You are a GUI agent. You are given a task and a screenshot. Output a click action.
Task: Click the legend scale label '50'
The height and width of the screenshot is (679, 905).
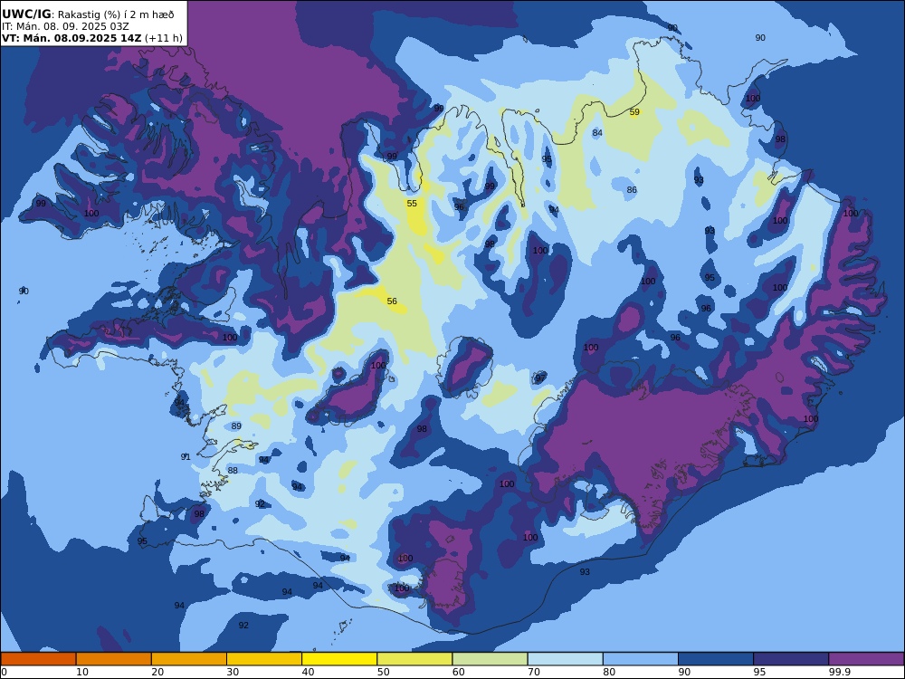point(383,672)
